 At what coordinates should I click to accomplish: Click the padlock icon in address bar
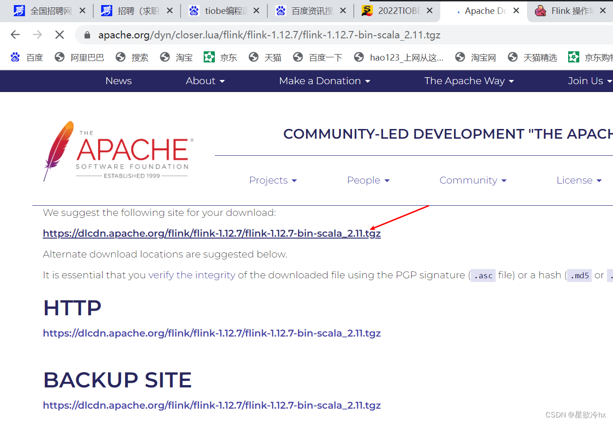tap(87, 35)
